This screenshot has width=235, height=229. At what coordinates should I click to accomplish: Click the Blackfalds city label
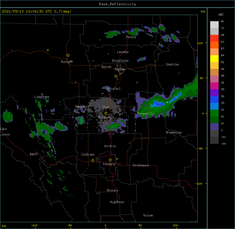click(120, 61)
